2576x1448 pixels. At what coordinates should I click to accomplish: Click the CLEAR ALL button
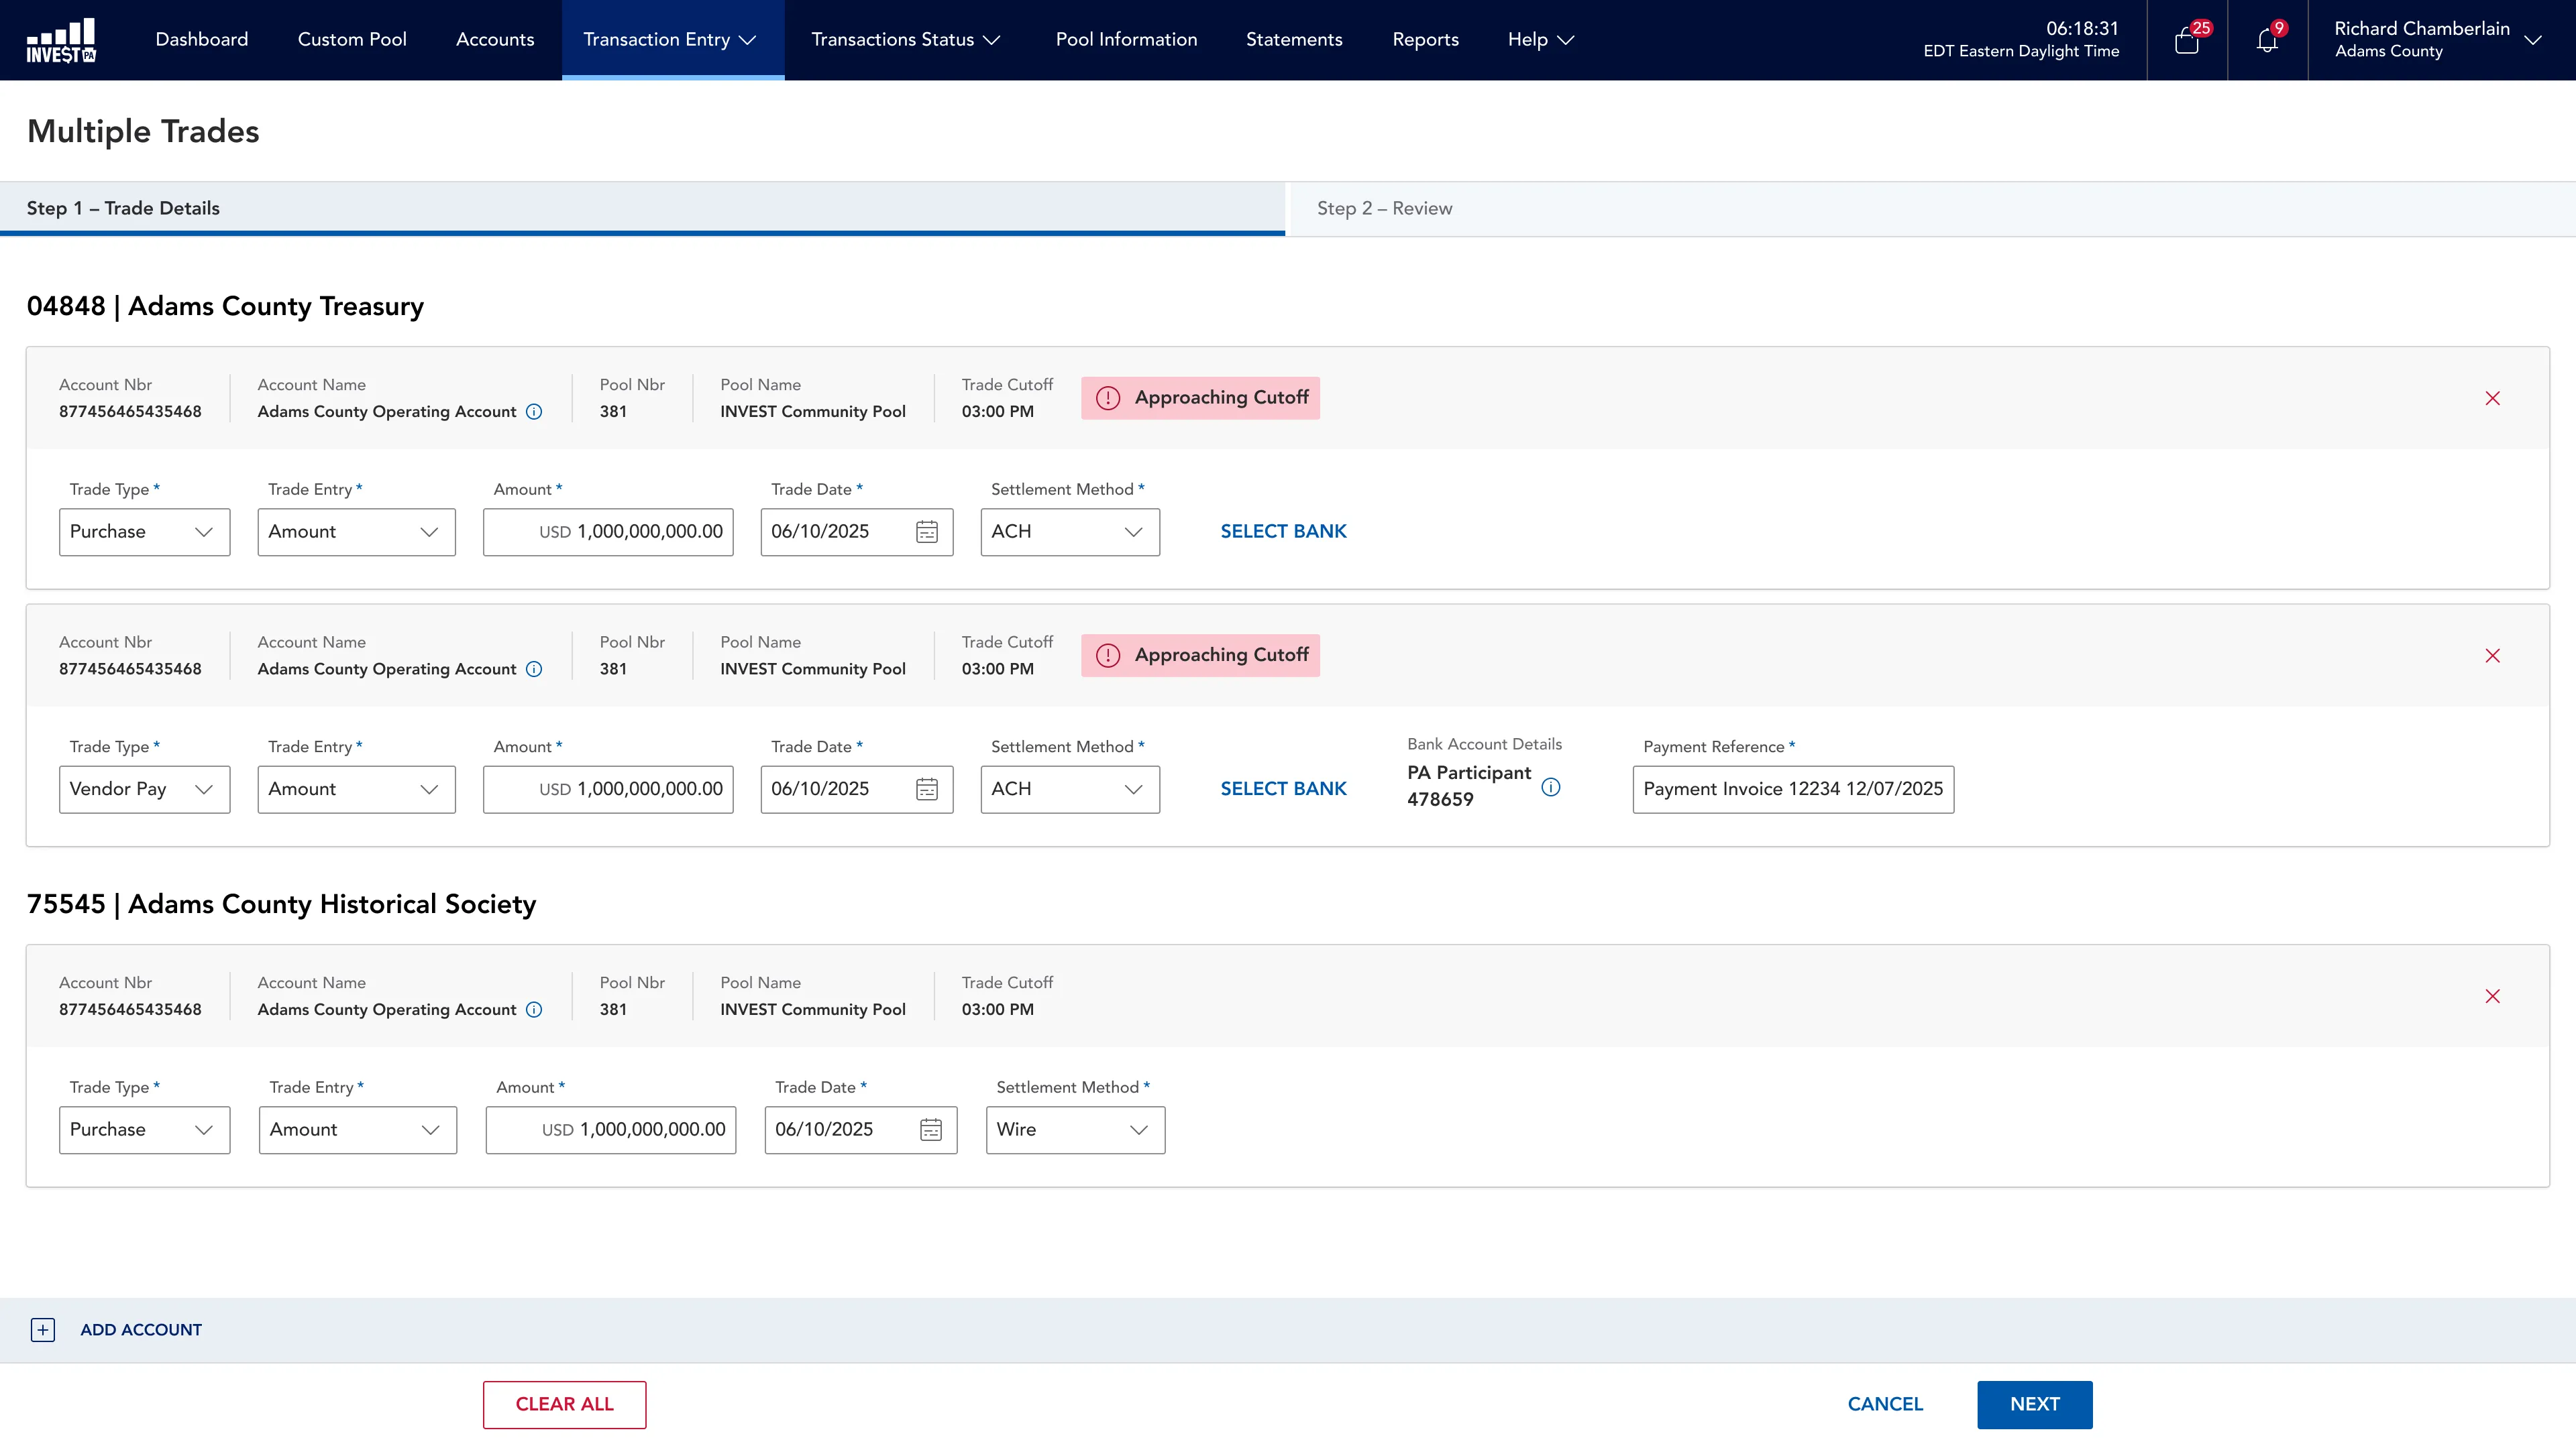[564, 1404]
